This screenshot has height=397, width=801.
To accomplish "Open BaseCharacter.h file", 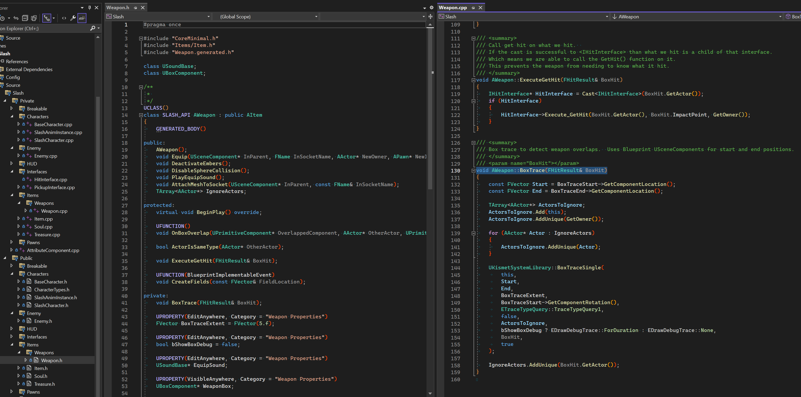I will (50, 282).
